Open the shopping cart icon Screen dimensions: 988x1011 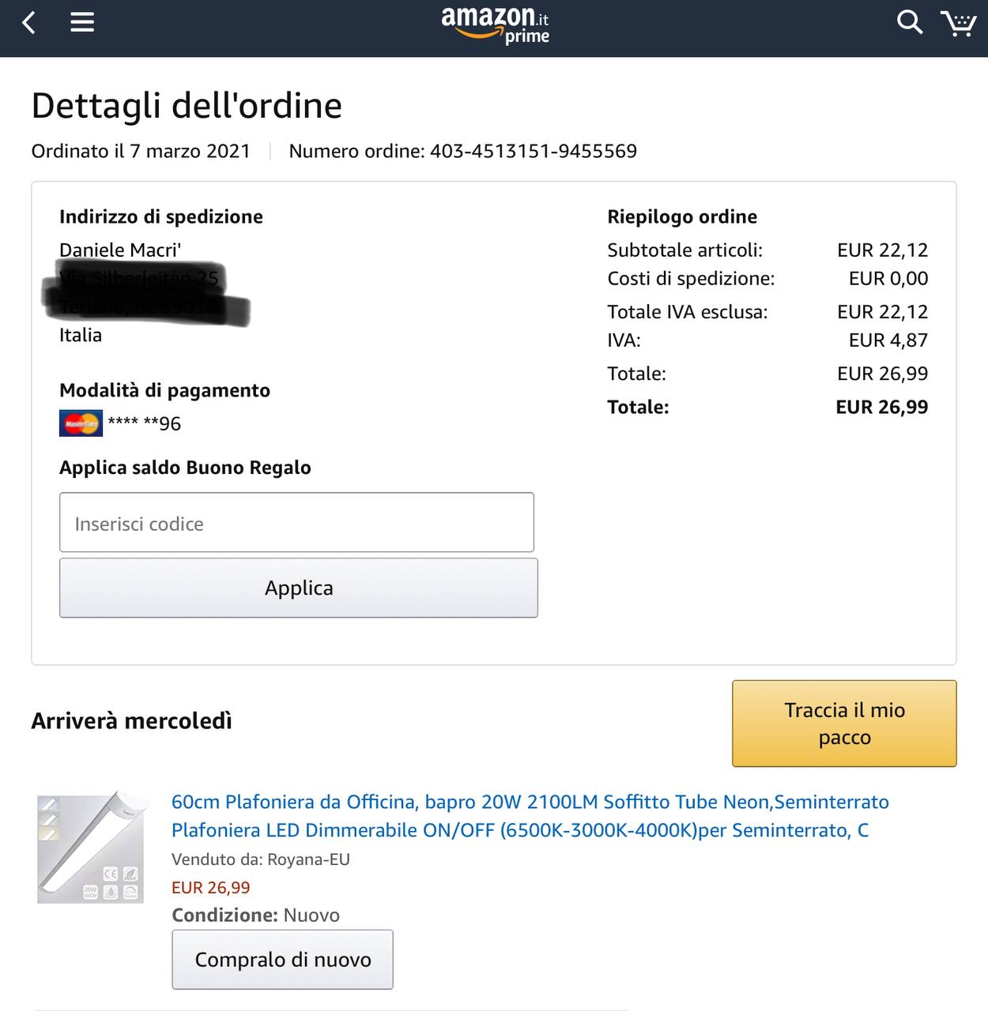958,24
